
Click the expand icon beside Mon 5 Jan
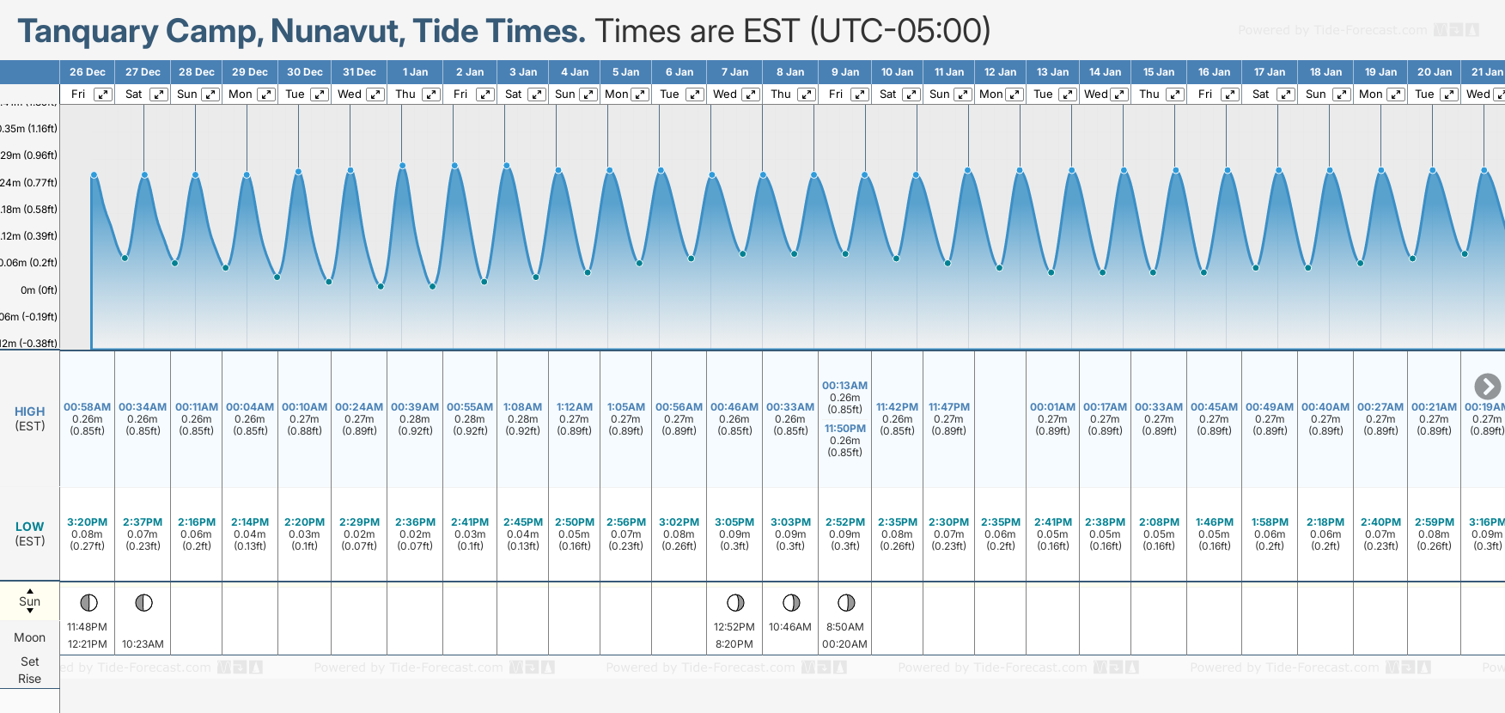point(640,94)
